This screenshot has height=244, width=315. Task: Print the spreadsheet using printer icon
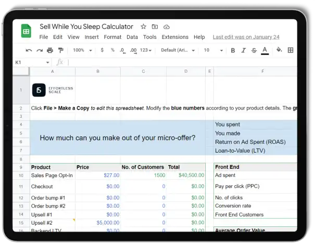pyautogui.click(x=50, y=50)
